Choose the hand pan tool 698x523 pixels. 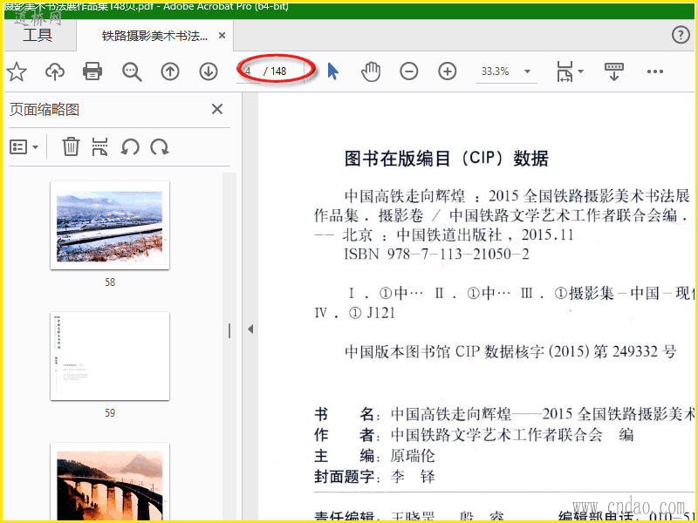(x=370, y=71)
